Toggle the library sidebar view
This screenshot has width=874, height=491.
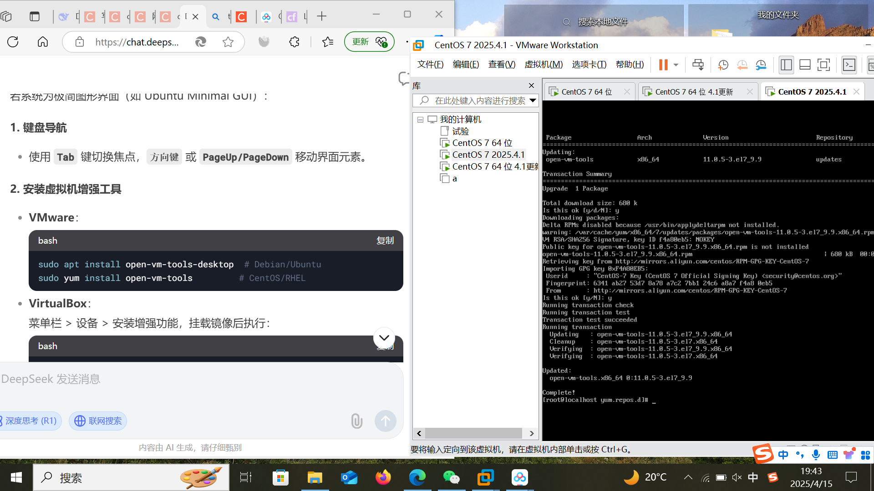(x=786, y=65)
